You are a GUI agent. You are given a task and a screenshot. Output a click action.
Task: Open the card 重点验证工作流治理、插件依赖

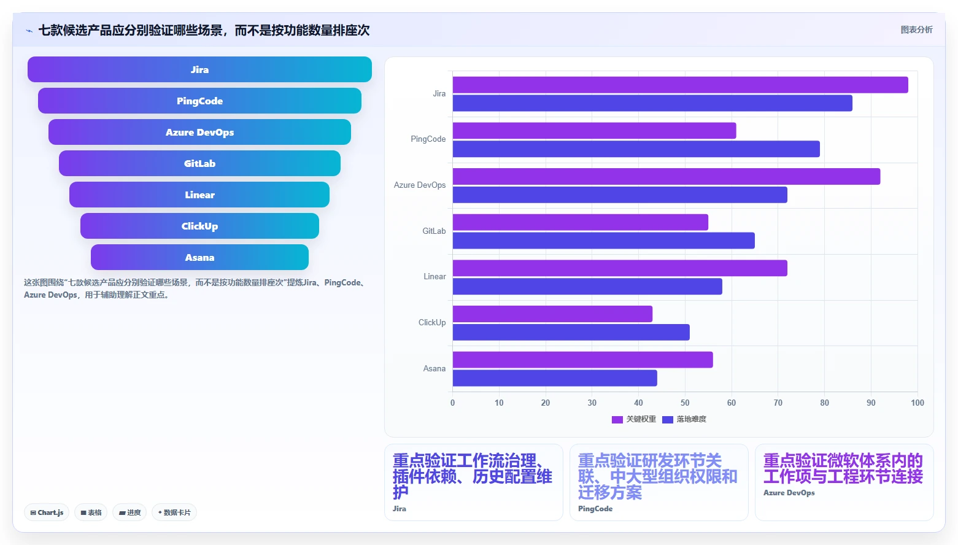pyautogui.click(x=473, y=482)
